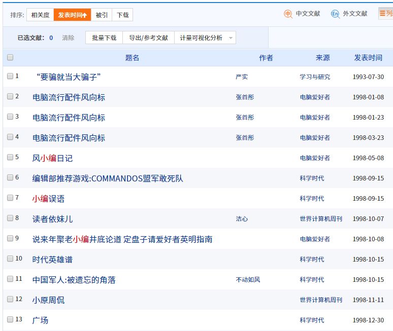Image resolution: width=393 pixels, height=331 pixels.
Task: Click the 中文文献 icon
Action: click(x=288, y=14)
